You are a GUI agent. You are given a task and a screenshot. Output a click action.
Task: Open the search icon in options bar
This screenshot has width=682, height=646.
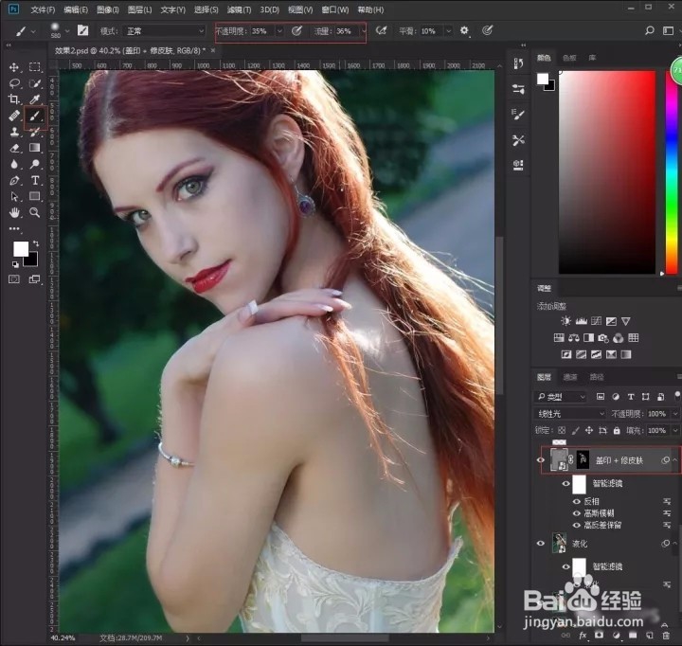(x=650, y=30)
